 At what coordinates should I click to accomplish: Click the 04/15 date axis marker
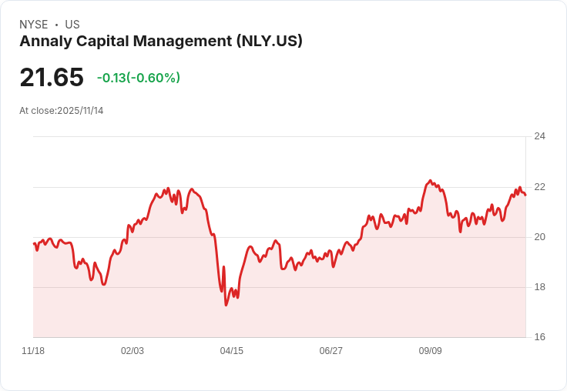pos(232,351)
